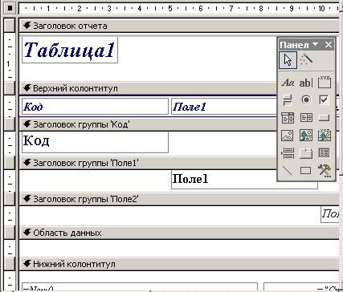Close the Панел toolbox panel
Viewport: 343px width, 292px height.
pos(329,45)
